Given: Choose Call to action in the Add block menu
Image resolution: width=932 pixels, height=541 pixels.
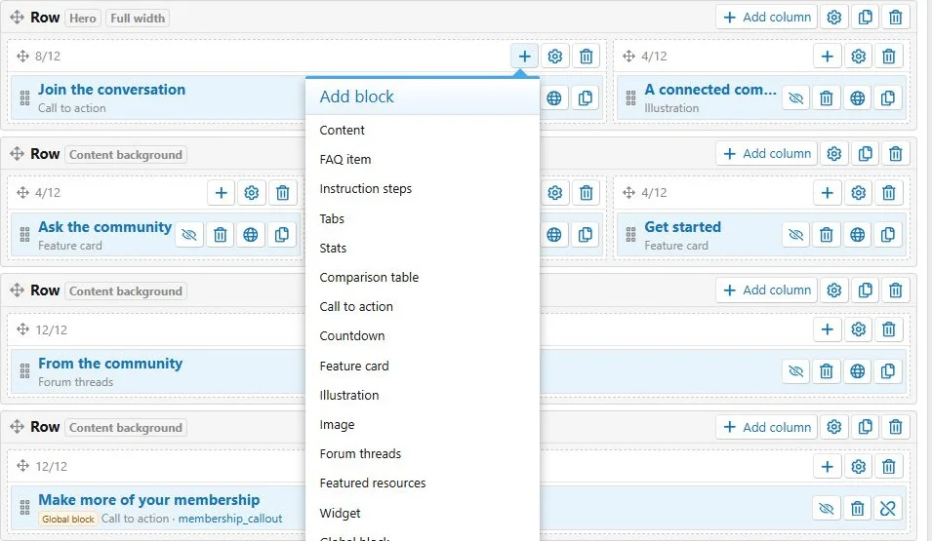Looking at the screenshot, I should pyautogui.click(x=422, y=306).
